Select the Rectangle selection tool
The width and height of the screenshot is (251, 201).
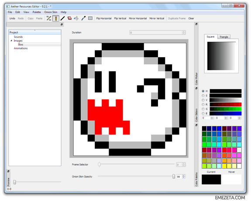click(x=90, y=18)
